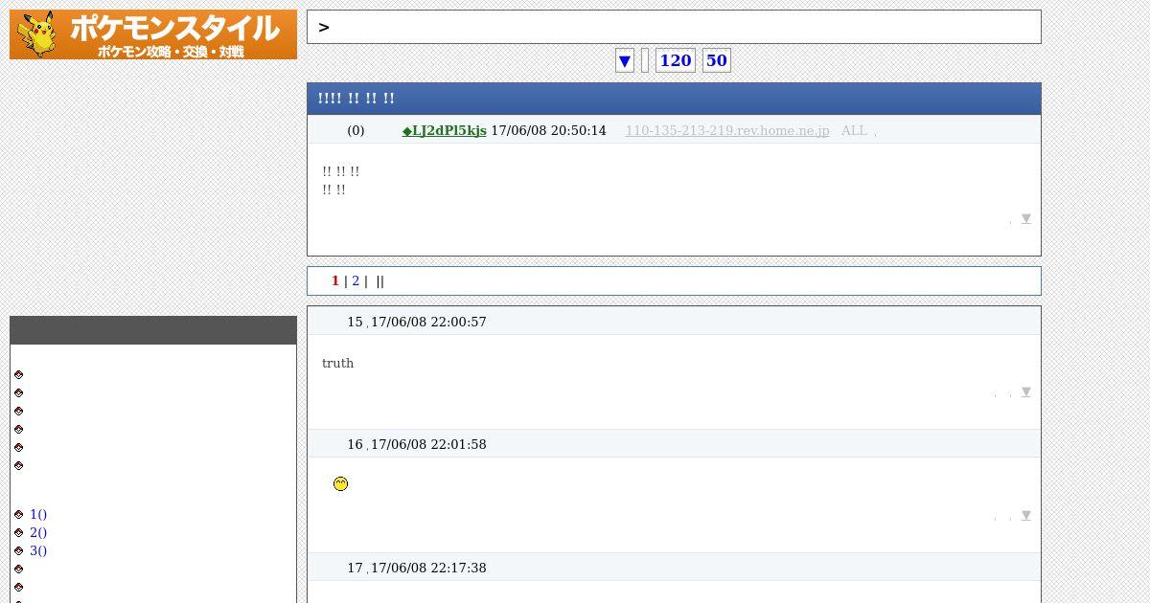The height and width of the screenshot is (603, 1150).
Task: Click the gray ▼ arrow in post 0
Action: pos(1025,219)
